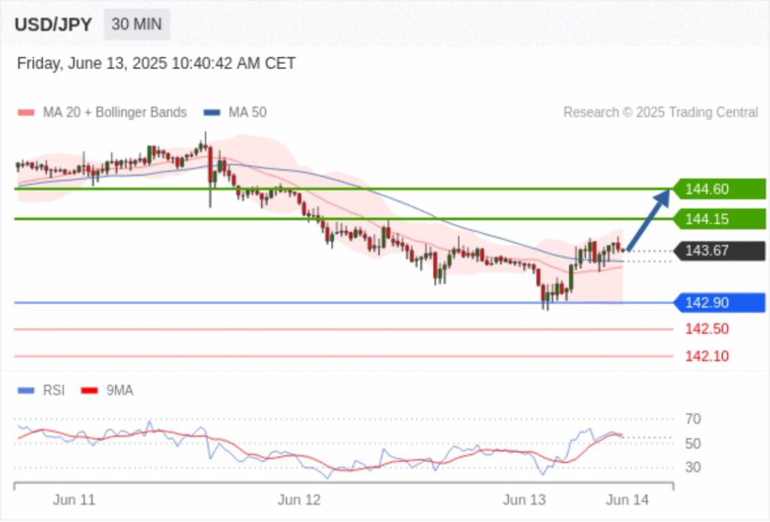
Task: Click the green 144.60 resistance price tag
Action: click(x=719, y=189)
